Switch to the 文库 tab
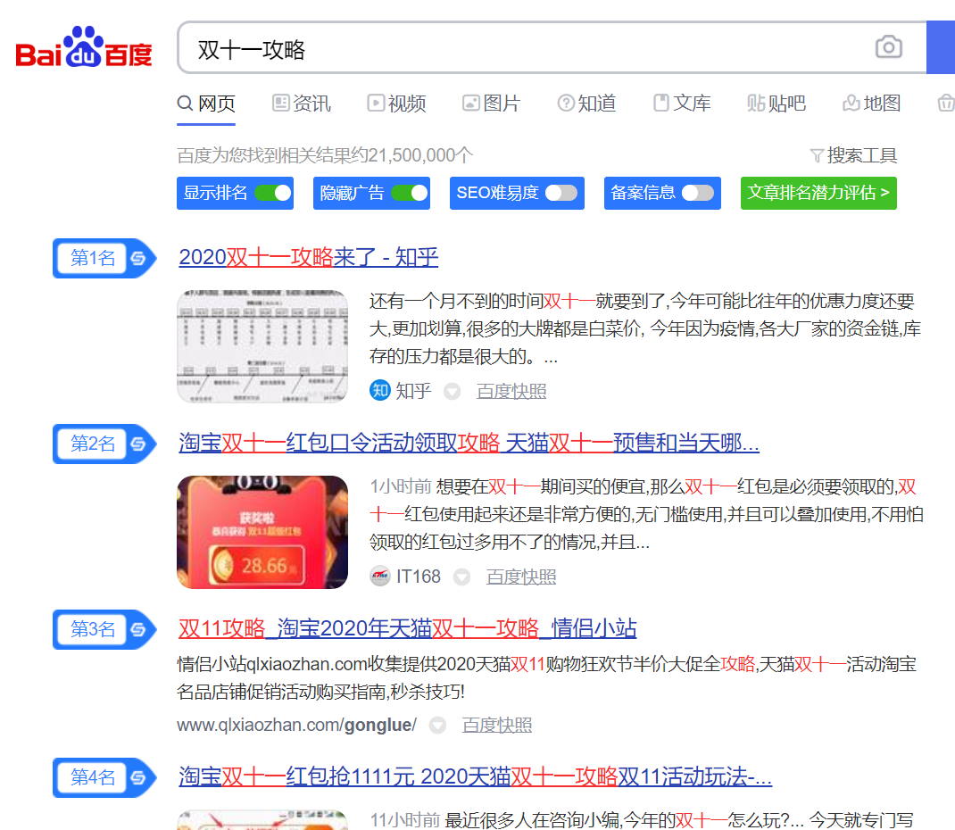The image size is (955, 830). point(682,104)
